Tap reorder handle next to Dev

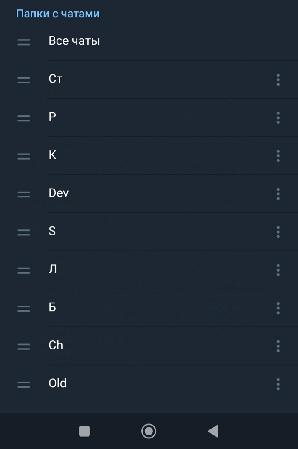24,194
